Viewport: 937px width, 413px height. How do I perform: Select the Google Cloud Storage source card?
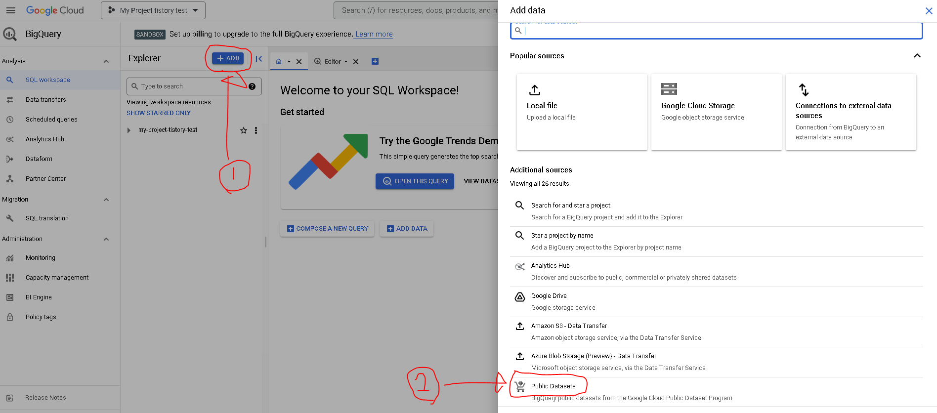pyautogui.click(x=717, y=112)
